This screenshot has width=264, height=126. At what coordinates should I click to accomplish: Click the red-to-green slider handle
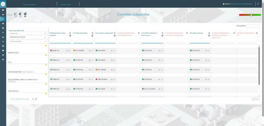(251, 15)
